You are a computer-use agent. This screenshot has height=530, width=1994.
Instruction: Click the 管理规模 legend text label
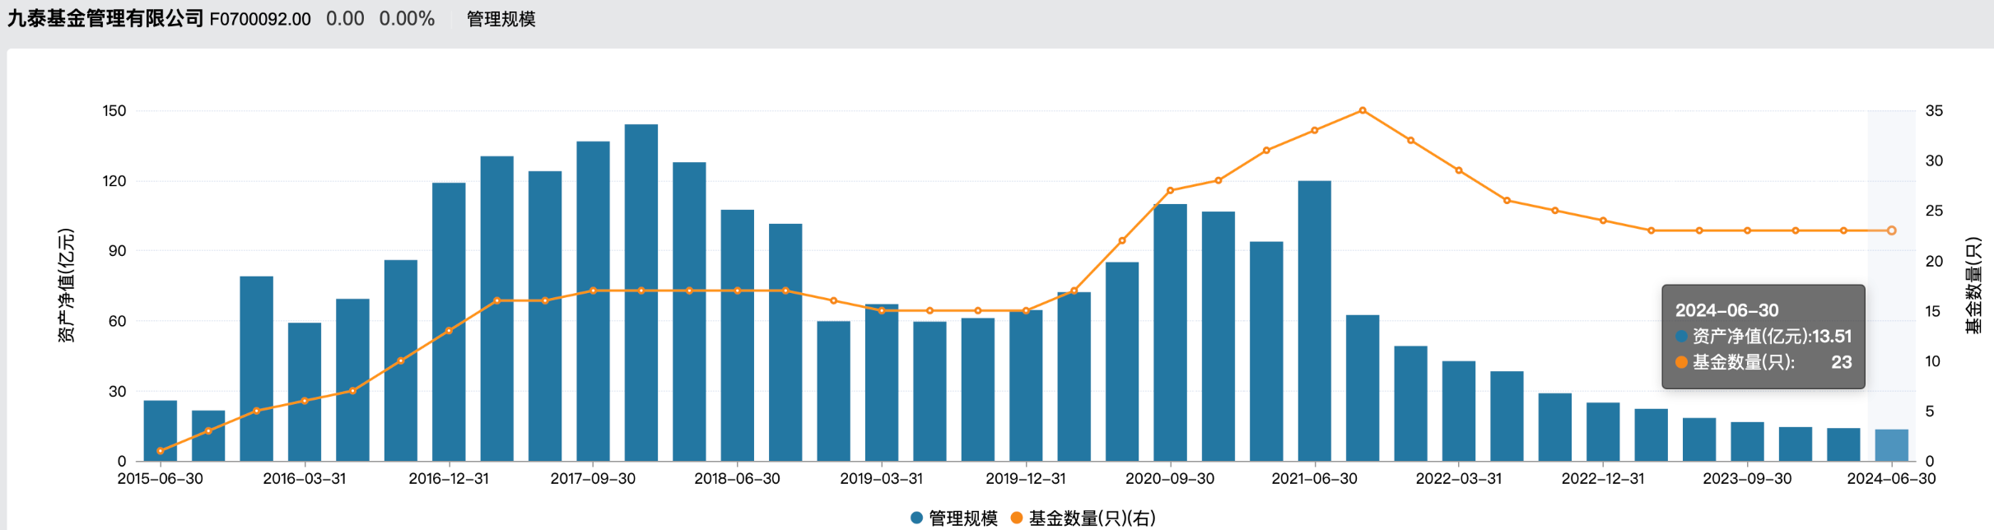tap(962, 518)
